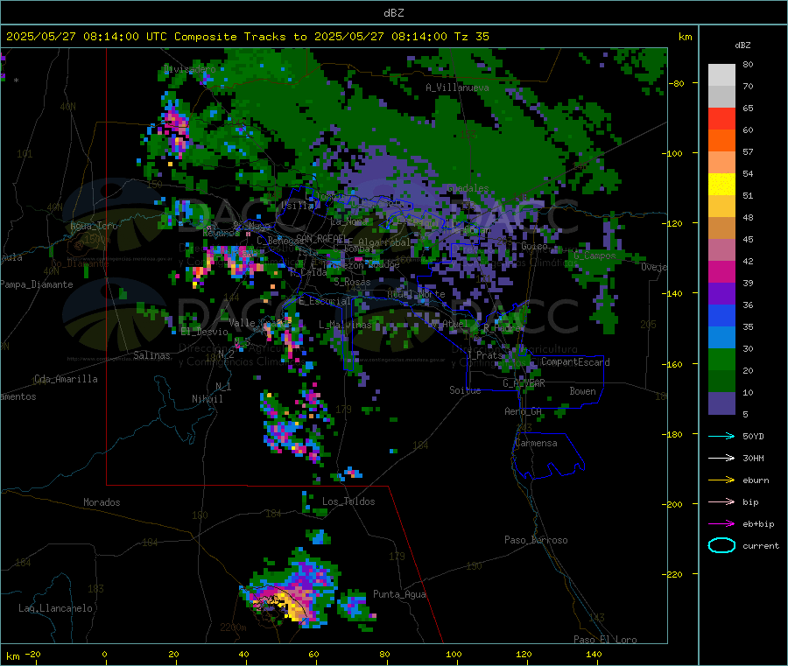
Task: Click the Carmensa place label
Action: (536, 443)
